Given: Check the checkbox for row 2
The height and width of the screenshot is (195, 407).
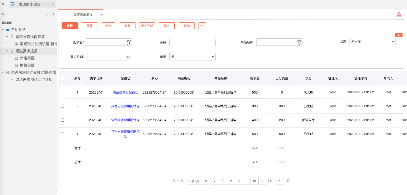Looking at the screenshot, I should (x=62, y=106).
